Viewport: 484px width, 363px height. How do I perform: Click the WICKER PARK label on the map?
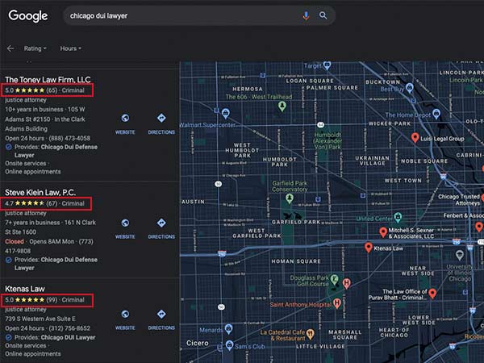pos(390,123)
